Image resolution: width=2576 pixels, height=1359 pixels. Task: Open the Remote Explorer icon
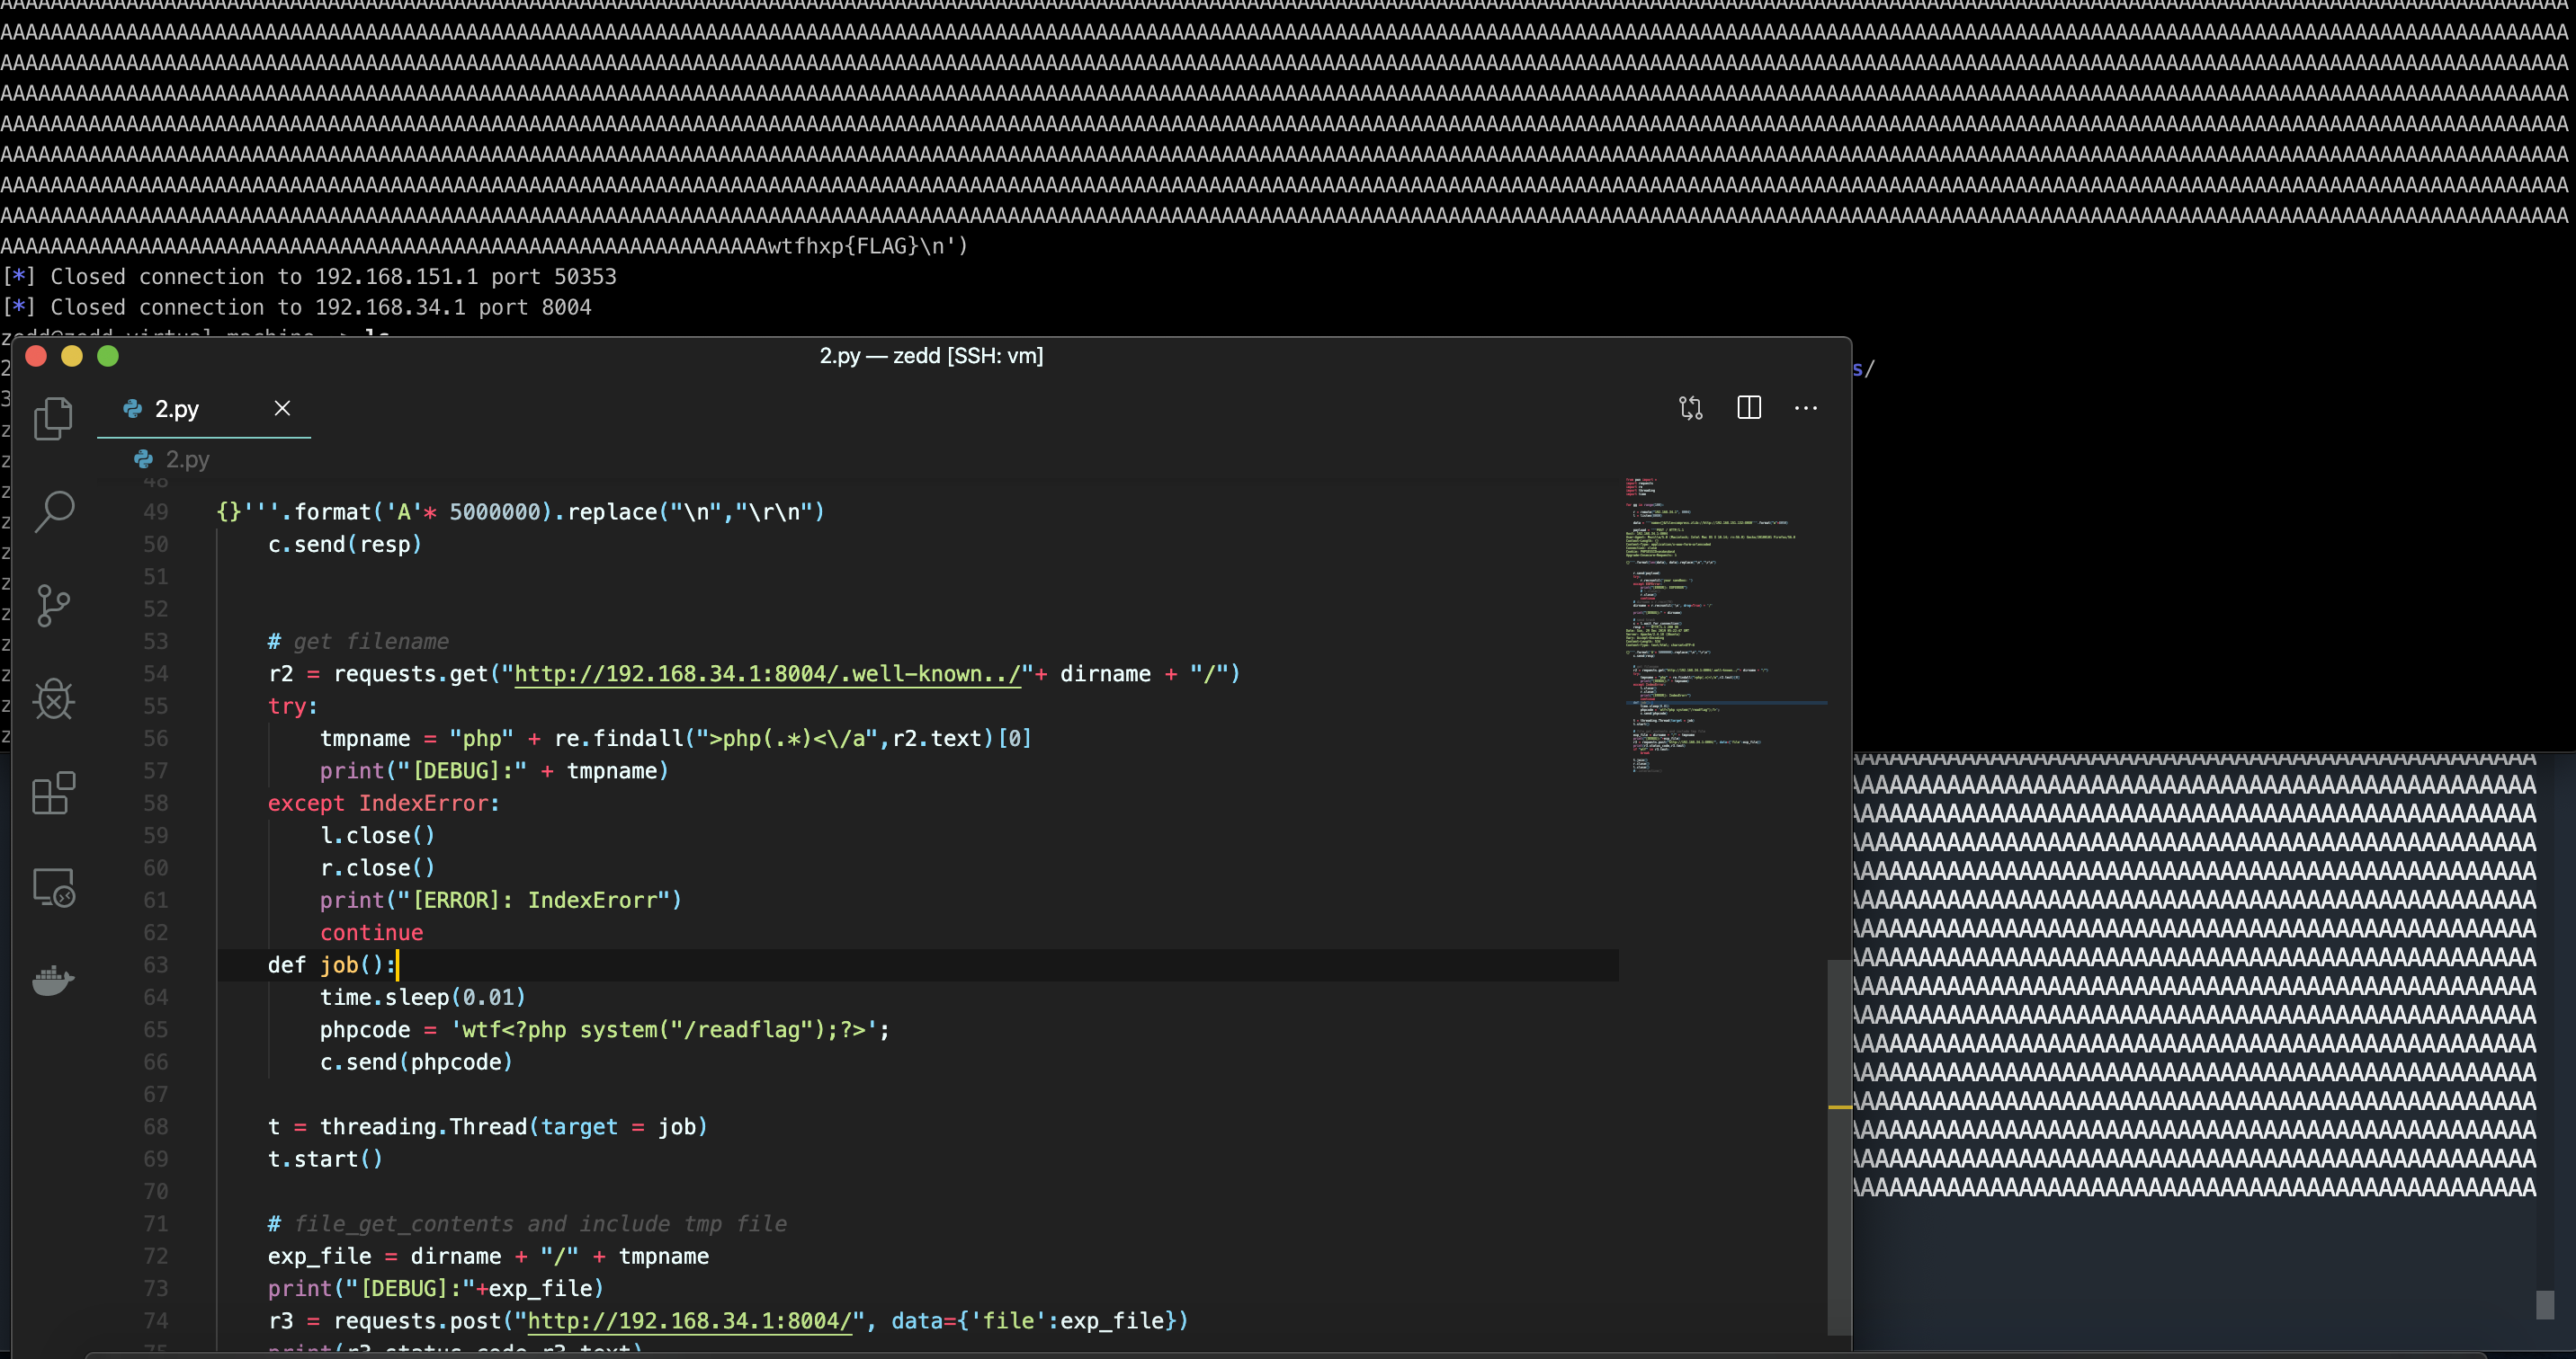[x=53, y=887]
